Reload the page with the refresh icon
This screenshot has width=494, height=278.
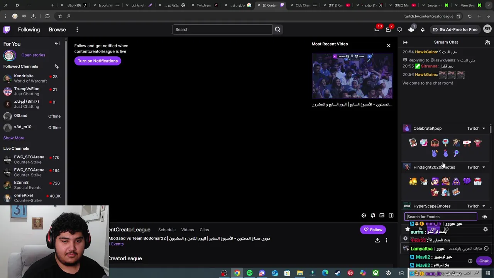tap(470, 16)
